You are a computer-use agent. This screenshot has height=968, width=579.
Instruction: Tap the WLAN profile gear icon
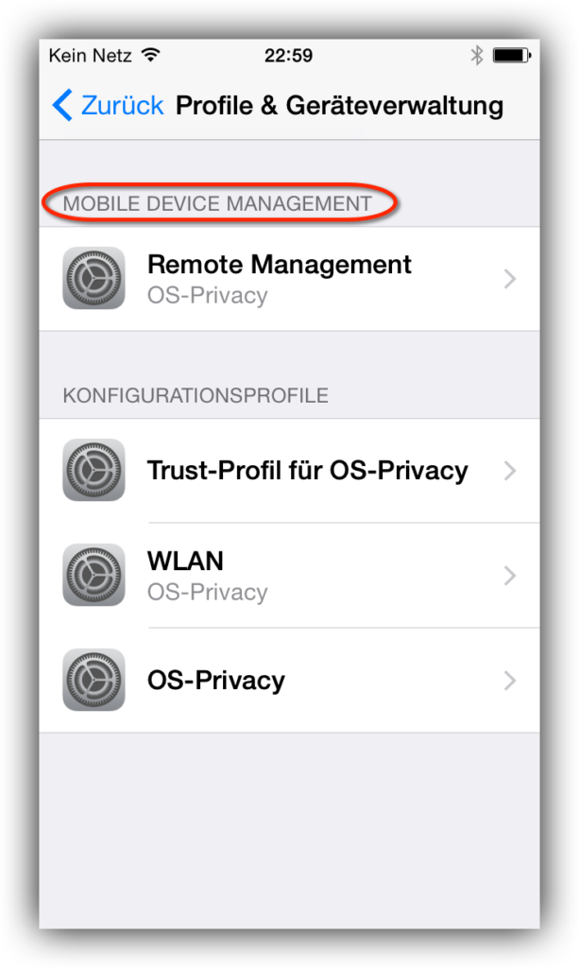pos(94,576)
